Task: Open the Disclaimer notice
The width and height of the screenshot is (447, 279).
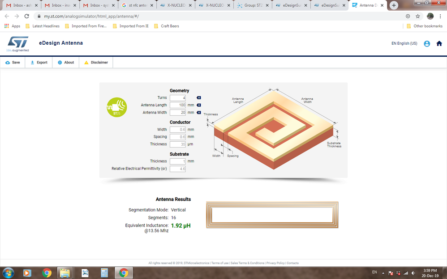Action: point(96,62)
